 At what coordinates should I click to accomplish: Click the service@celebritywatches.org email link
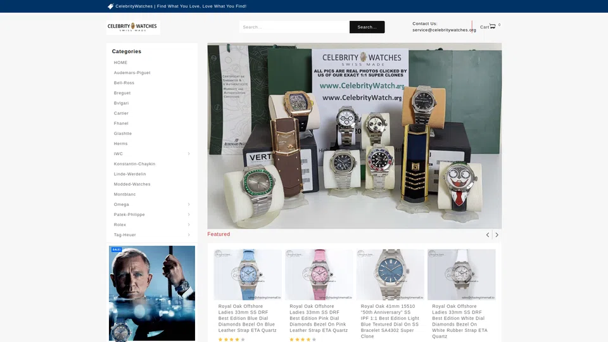point(444,30)
